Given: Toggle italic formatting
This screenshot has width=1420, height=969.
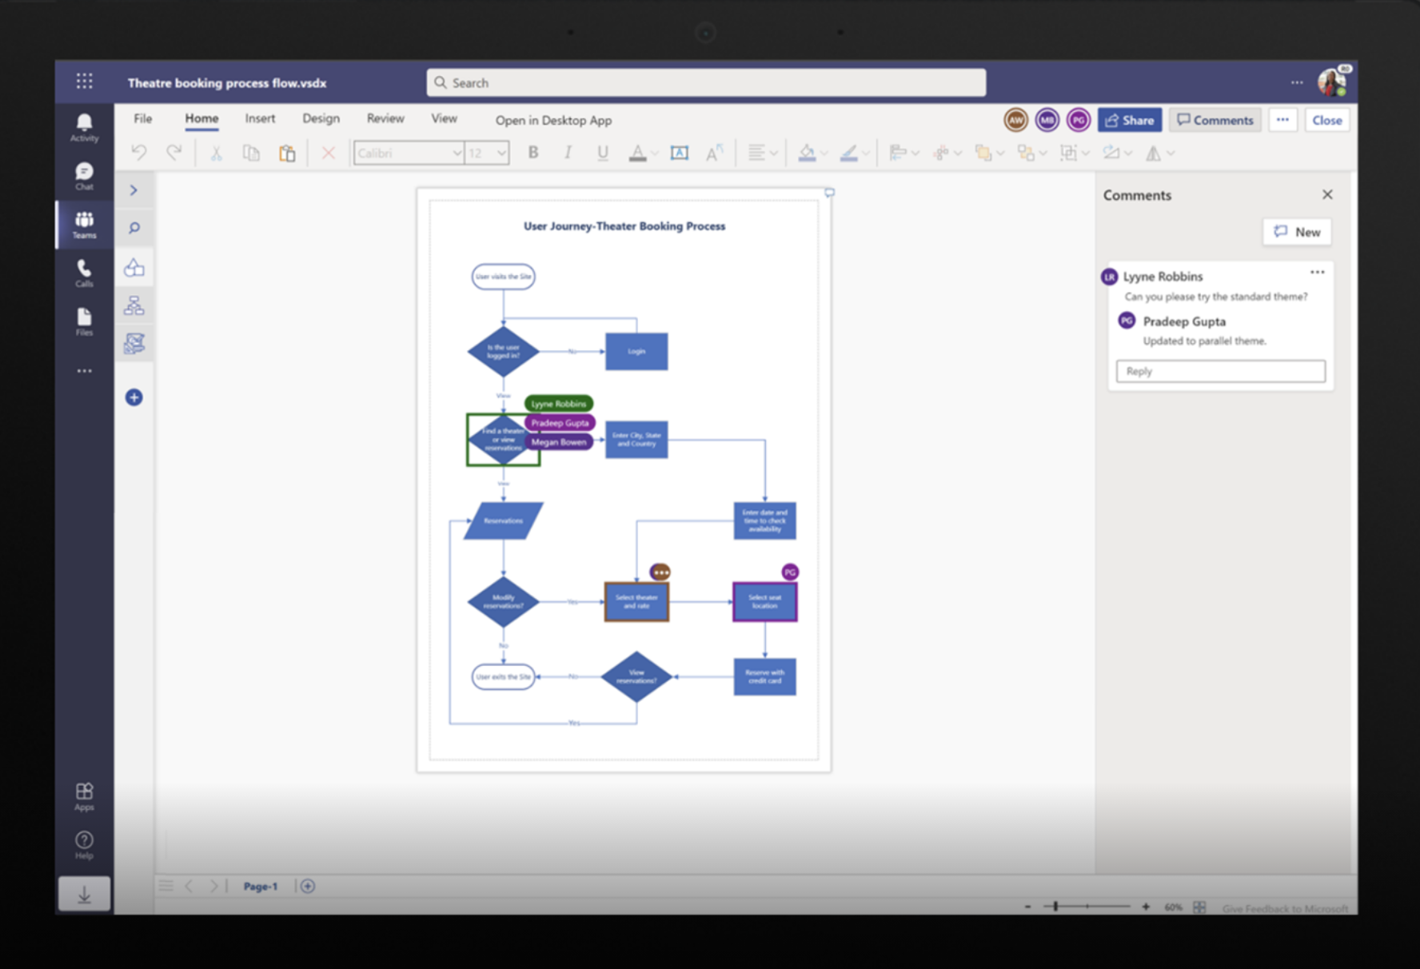Looking at the screenshot, I should [x=568, y=153].
